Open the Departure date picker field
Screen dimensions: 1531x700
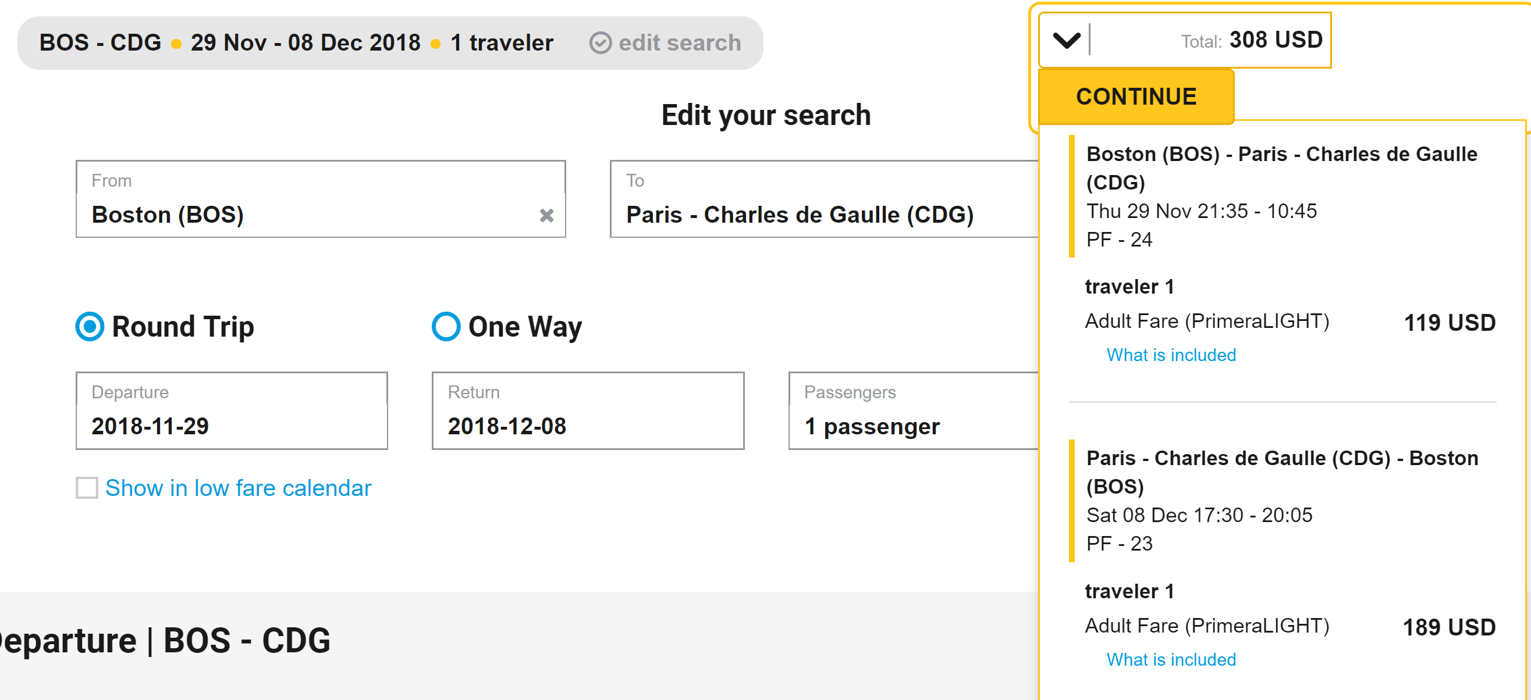[x=232, y=412]
